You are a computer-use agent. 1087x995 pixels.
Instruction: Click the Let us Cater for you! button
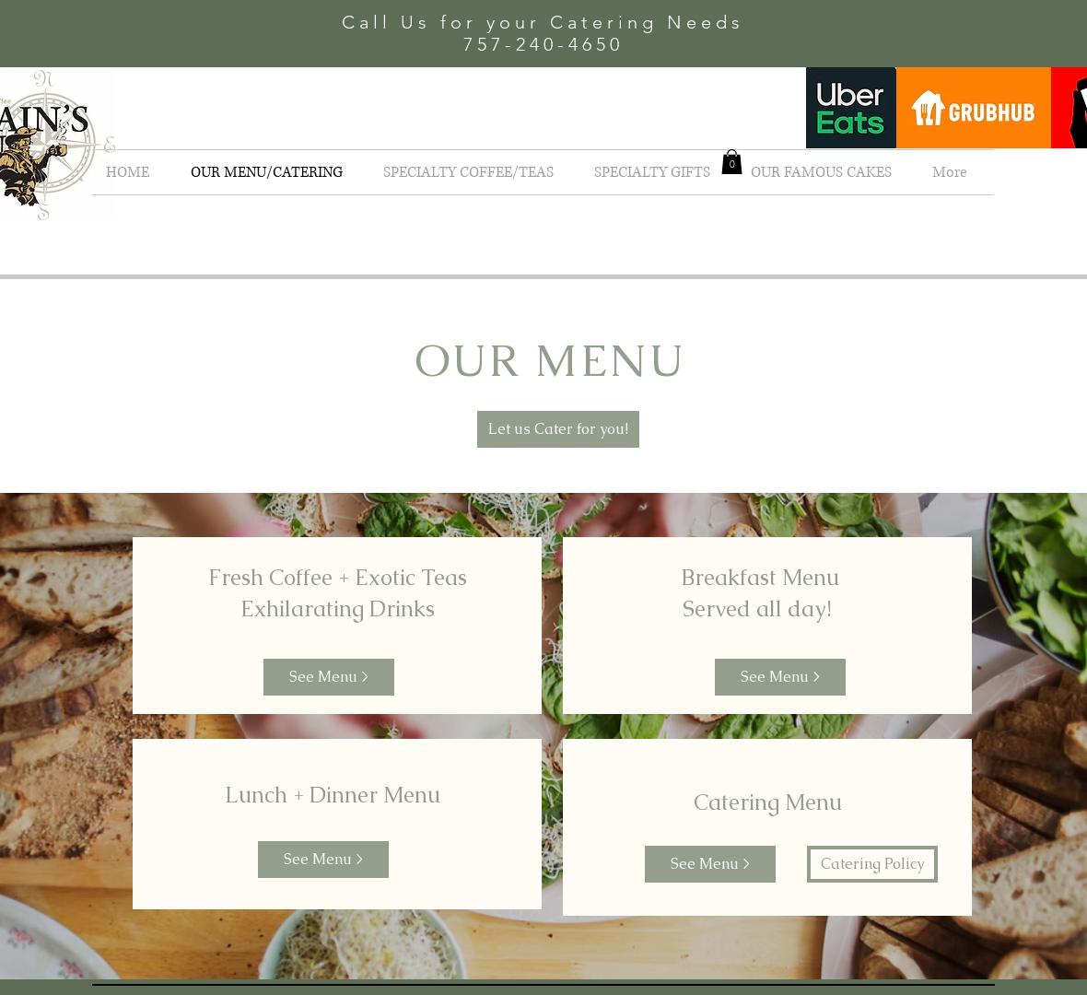tap(558, 429)
